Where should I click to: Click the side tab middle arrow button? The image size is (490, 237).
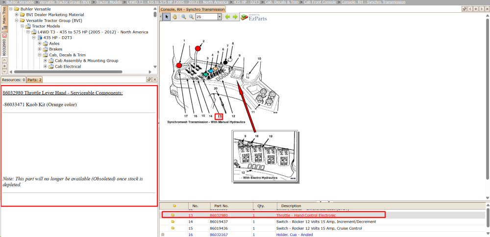(x=4, y=66)
